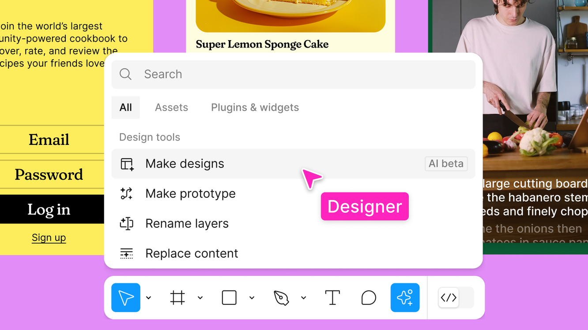Image resolution: width=588 pixels, height=330 pixels.
Task: Click the Email field on login design
Action: point(52,140)
